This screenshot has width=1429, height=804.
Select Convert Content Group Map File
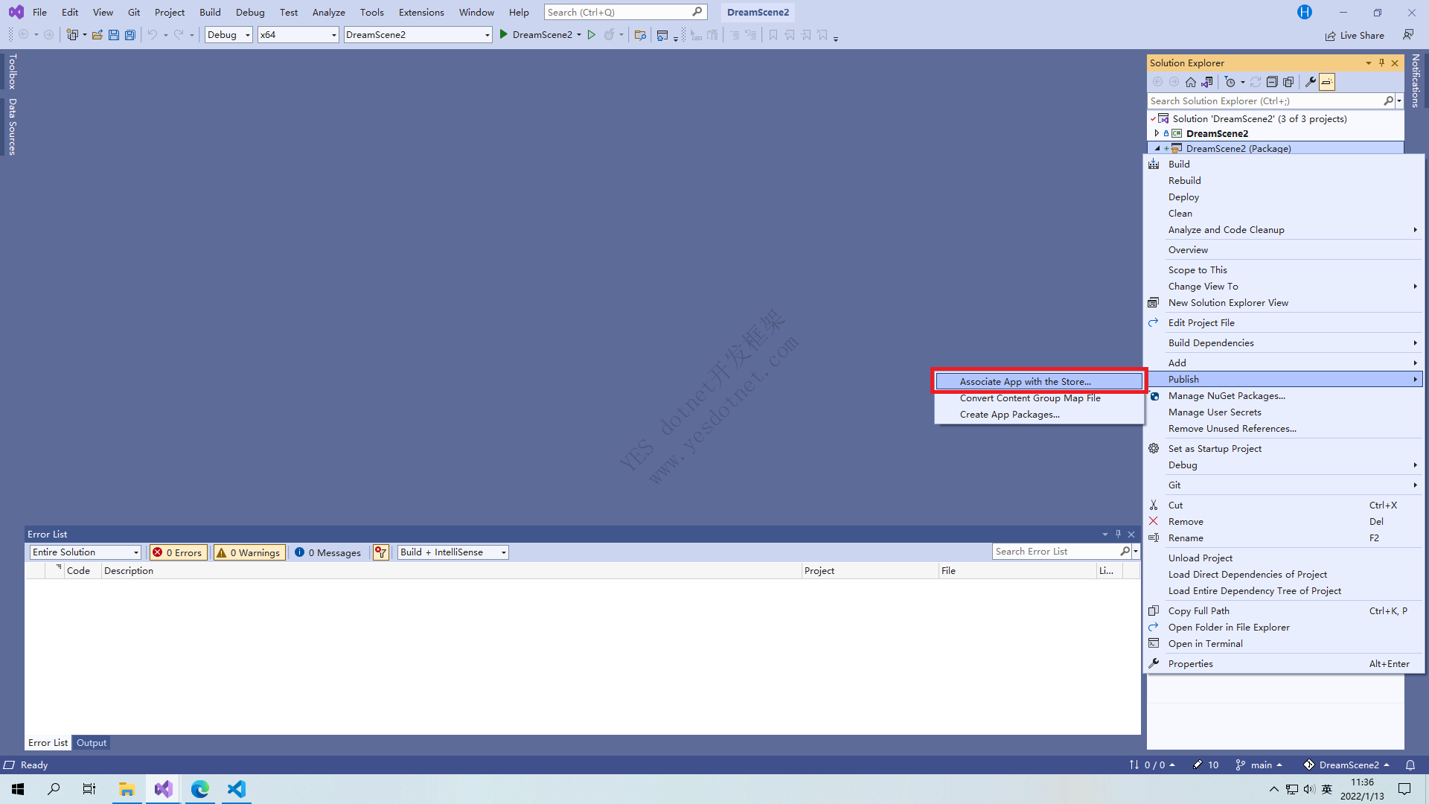coord(1039,398)
